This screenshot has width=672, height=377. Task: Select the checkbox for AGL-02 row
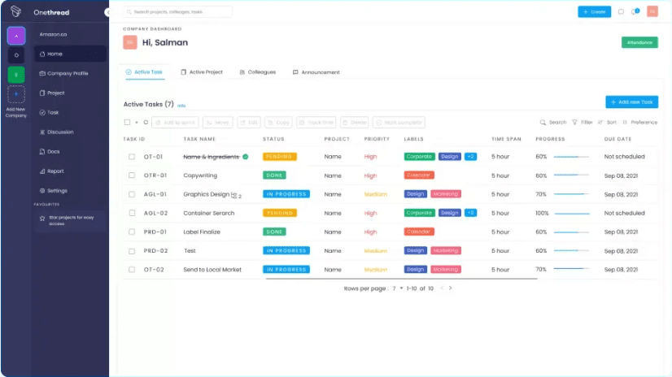[132, 213]
